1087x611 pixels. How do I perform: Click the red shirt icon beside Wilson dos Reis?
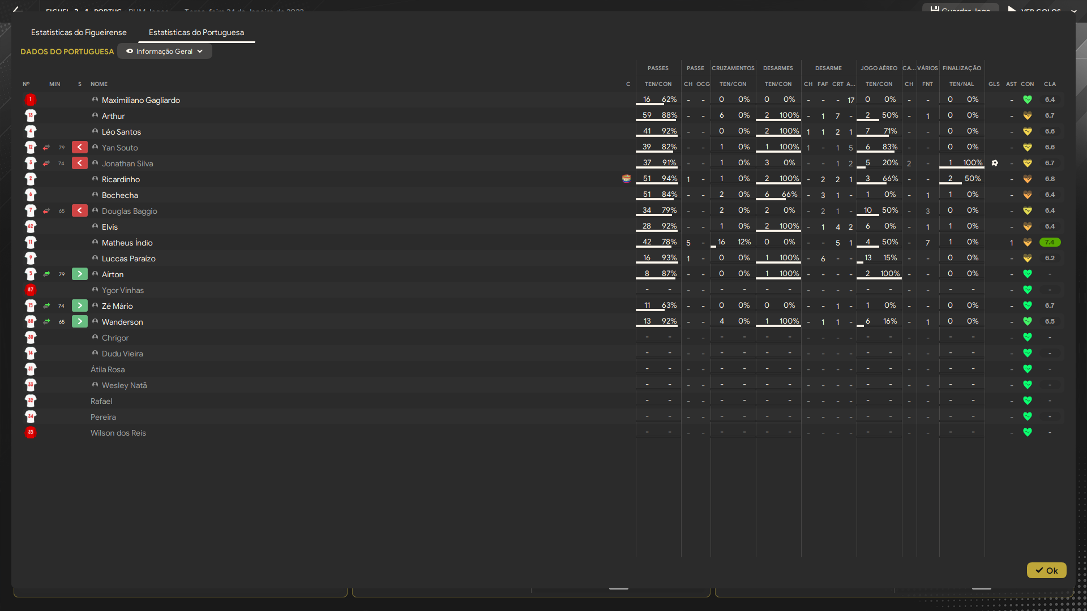coord(31,432)
